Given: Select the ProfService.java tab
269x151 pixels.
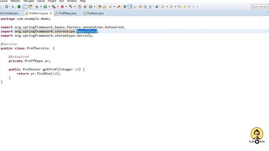Looking at the screenshot, I should pos(38,13).
